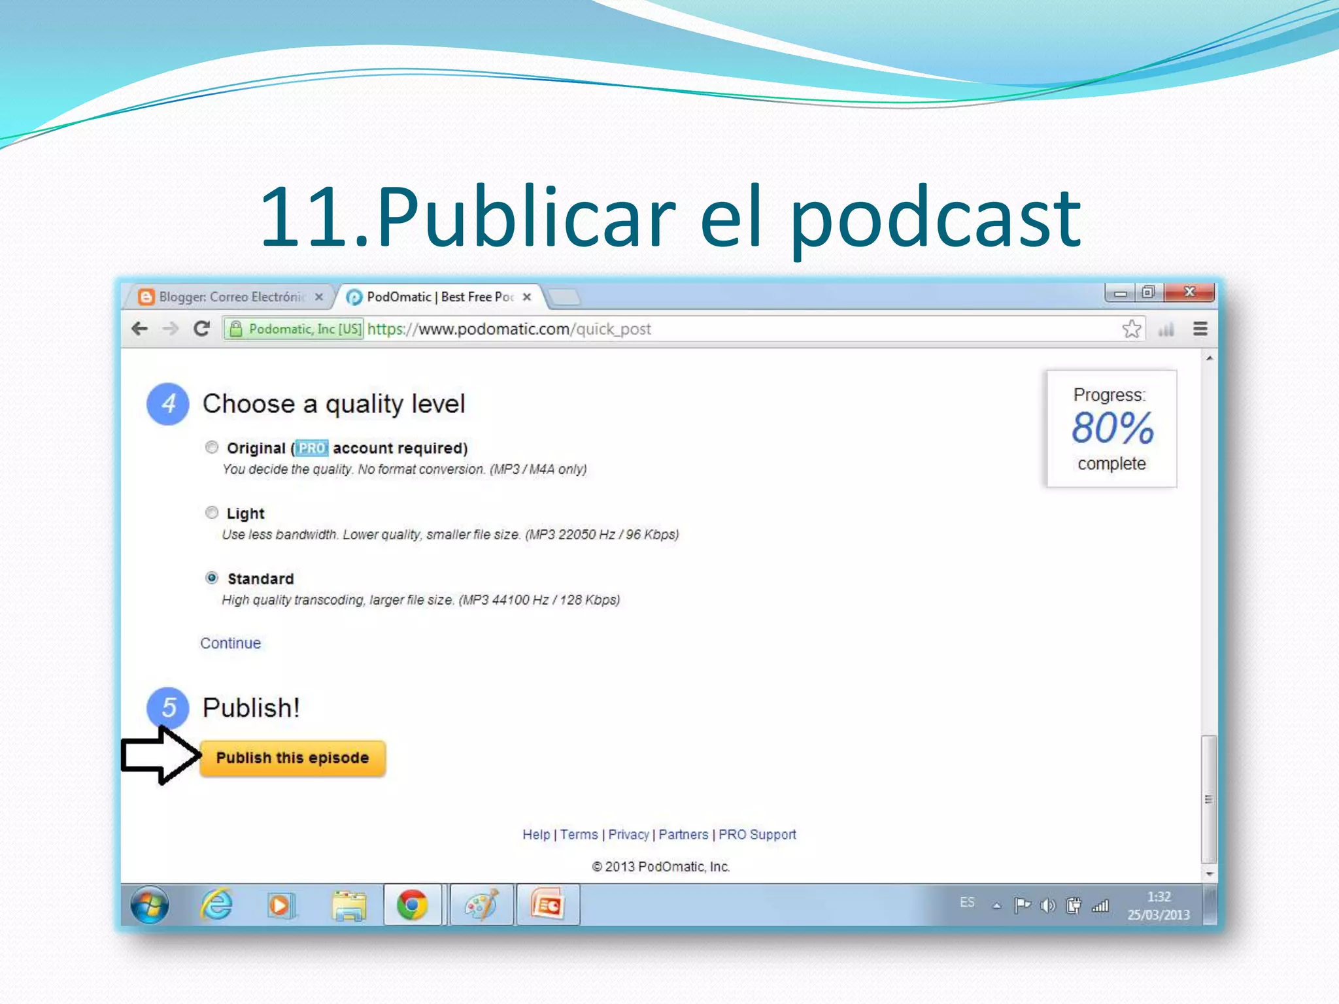Expand hidden tray icons with the small arrow

[x=996, y=906]
